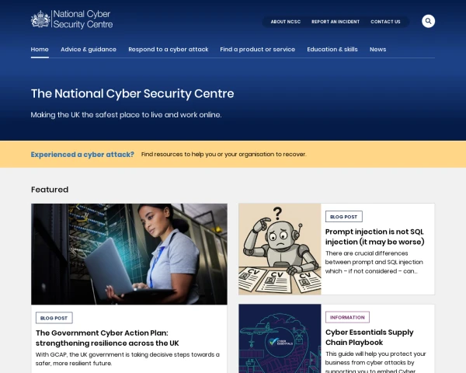
Task: Select the Home navigation tab
Action: tap(40, 50)
